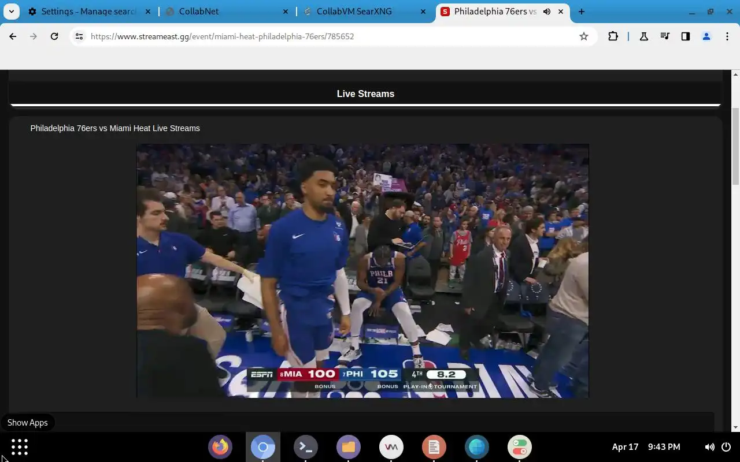Bookmark this page with star icon
Viewport: 740px width, 462px height.
pos(584,36)
